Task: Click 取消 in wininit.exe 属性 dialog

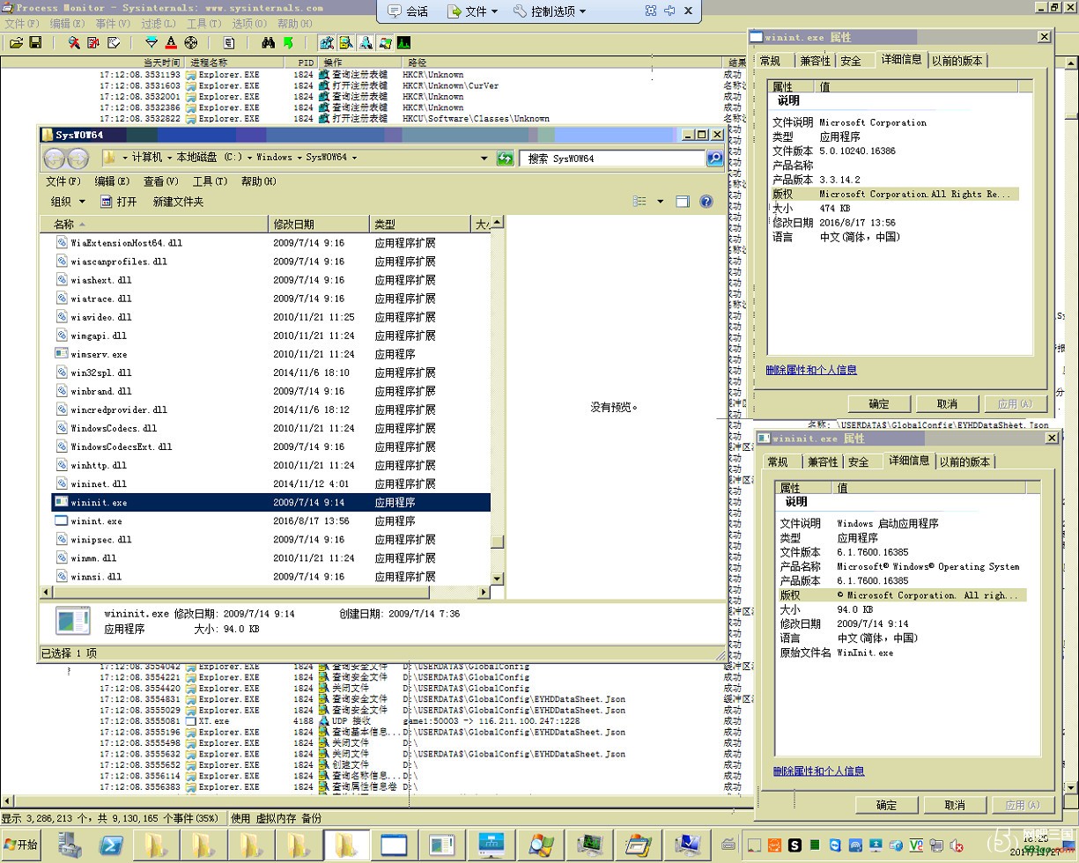Action: pos(954,805)
